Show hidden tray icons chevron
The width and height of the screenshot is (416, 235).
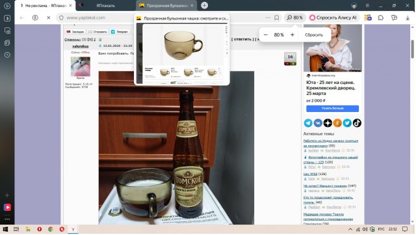pyautogui.click(x=350, y=229)
